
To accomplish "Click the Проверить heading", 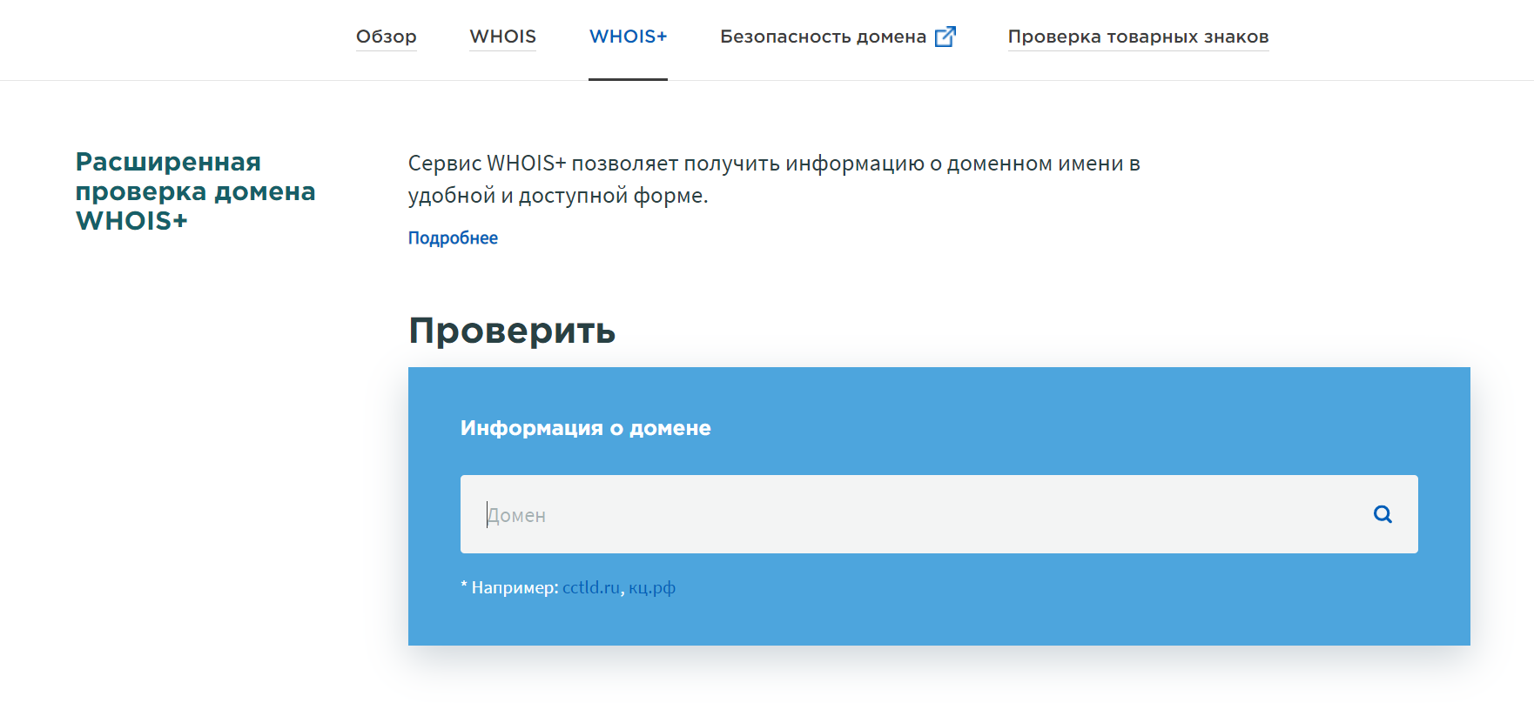I will [x=512, y=331].
